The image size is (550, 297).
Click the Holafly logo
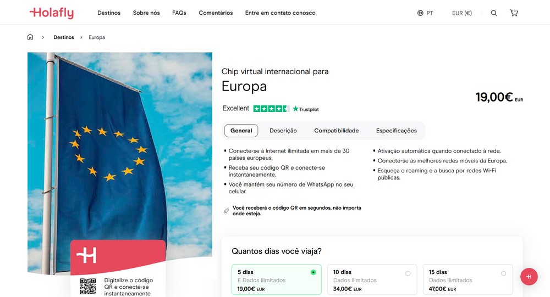click(x=52, y=13)
